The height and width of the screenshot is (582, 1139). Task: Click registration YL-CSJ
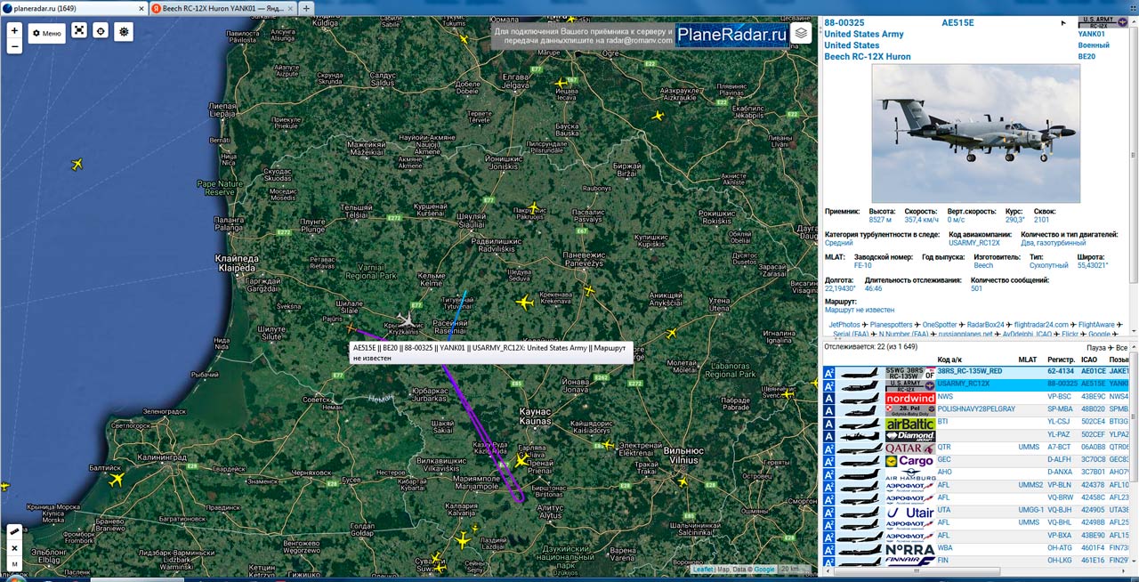(1060, 422)
